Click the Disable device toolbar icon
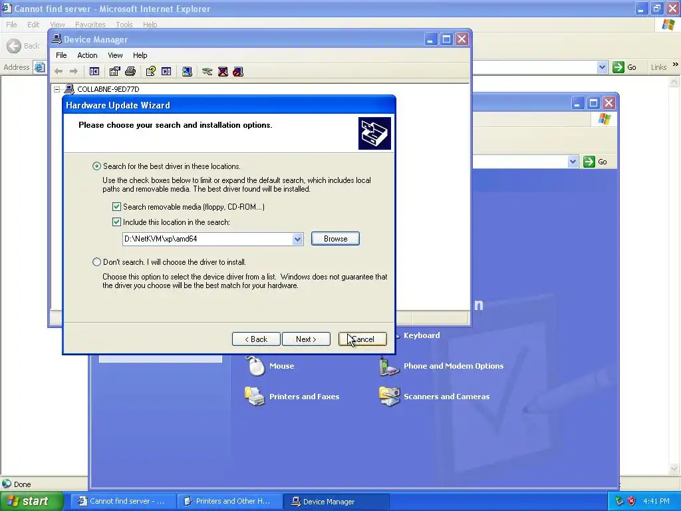Screen dimensions: 681x511 238,71
